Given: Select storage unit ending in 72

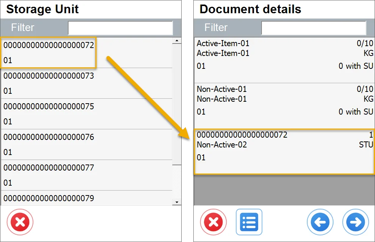Looking at the screenshot, I should tap(48, 53).
